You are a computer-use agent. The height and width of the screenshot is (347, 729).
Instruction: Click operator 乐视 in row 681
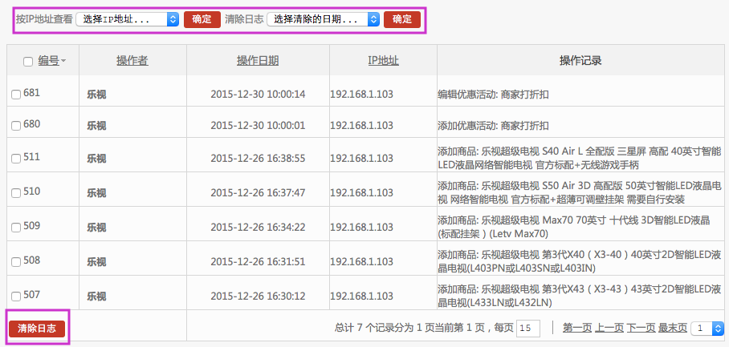coord(96,95)
